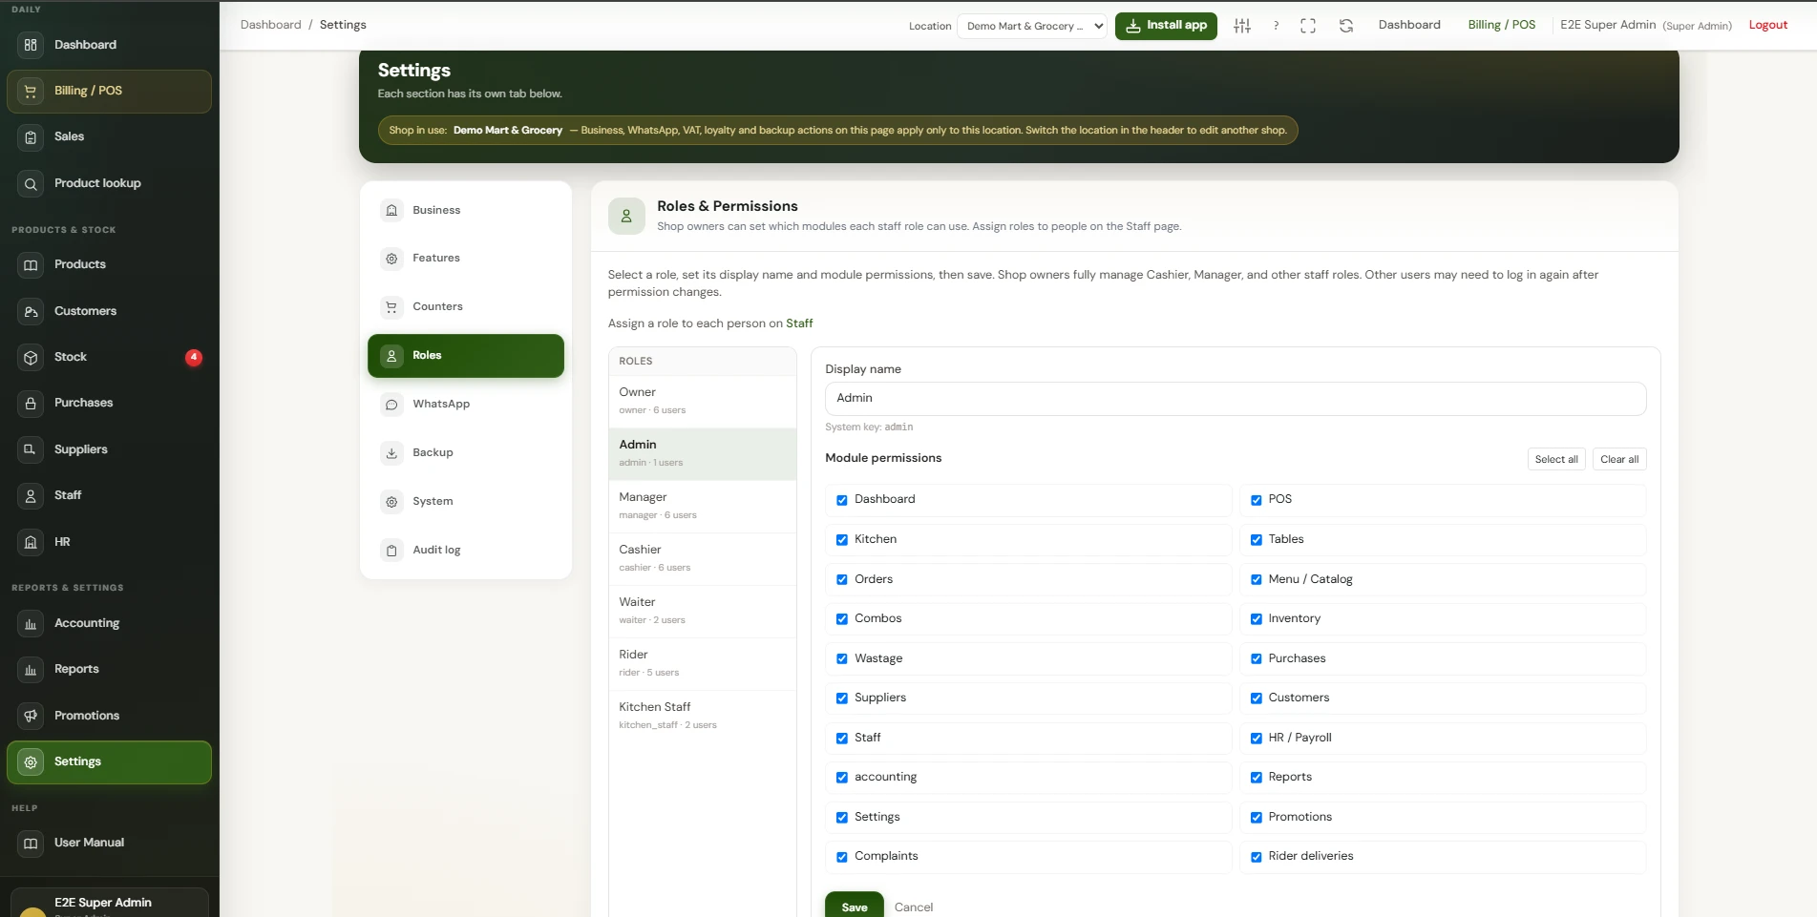Open the HR building icon
The width and height of the screenshot is (1817, 917).
pos(31,542)
